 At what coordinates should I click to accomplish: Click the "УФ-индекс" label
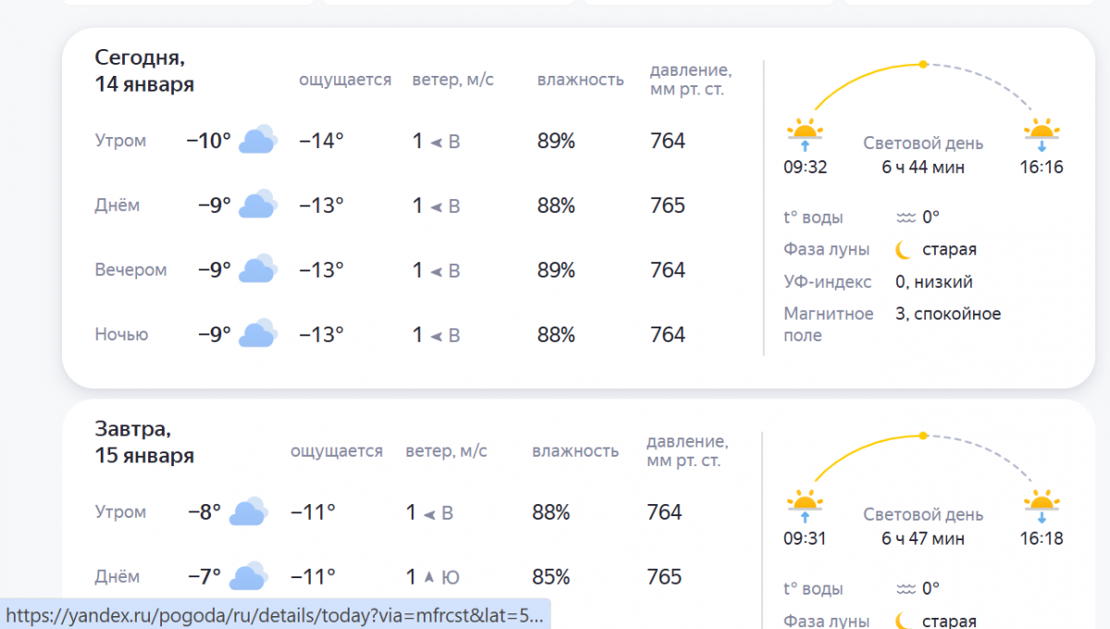click(x=828, y=282)
